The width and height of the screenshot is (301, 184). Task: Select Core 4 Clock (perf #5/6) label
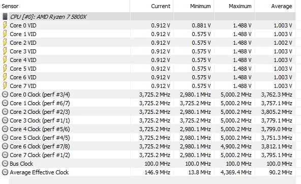tap(40, 129)
